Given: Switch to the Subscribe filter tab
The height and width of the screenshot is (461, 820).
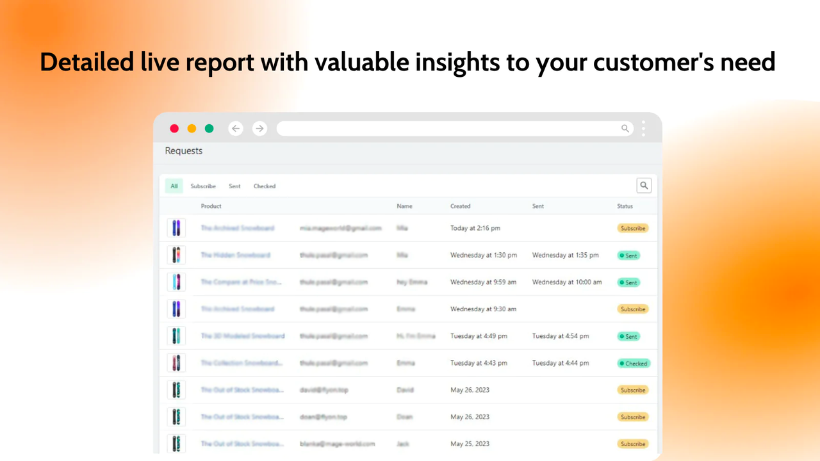Looking at the screenshot, I should click(203, 186).
